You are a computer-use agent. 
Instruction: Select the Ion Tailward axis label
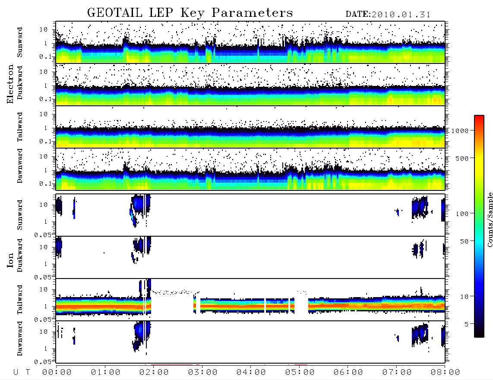pyautogui.click(x=20, y=300)
